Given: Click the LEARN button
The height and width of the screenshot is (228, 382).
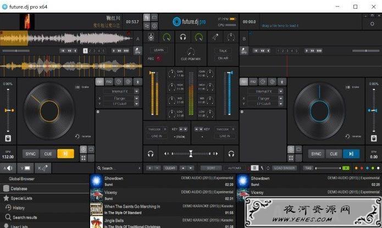Looking at the screenshot, I should [x=159, y=50].
